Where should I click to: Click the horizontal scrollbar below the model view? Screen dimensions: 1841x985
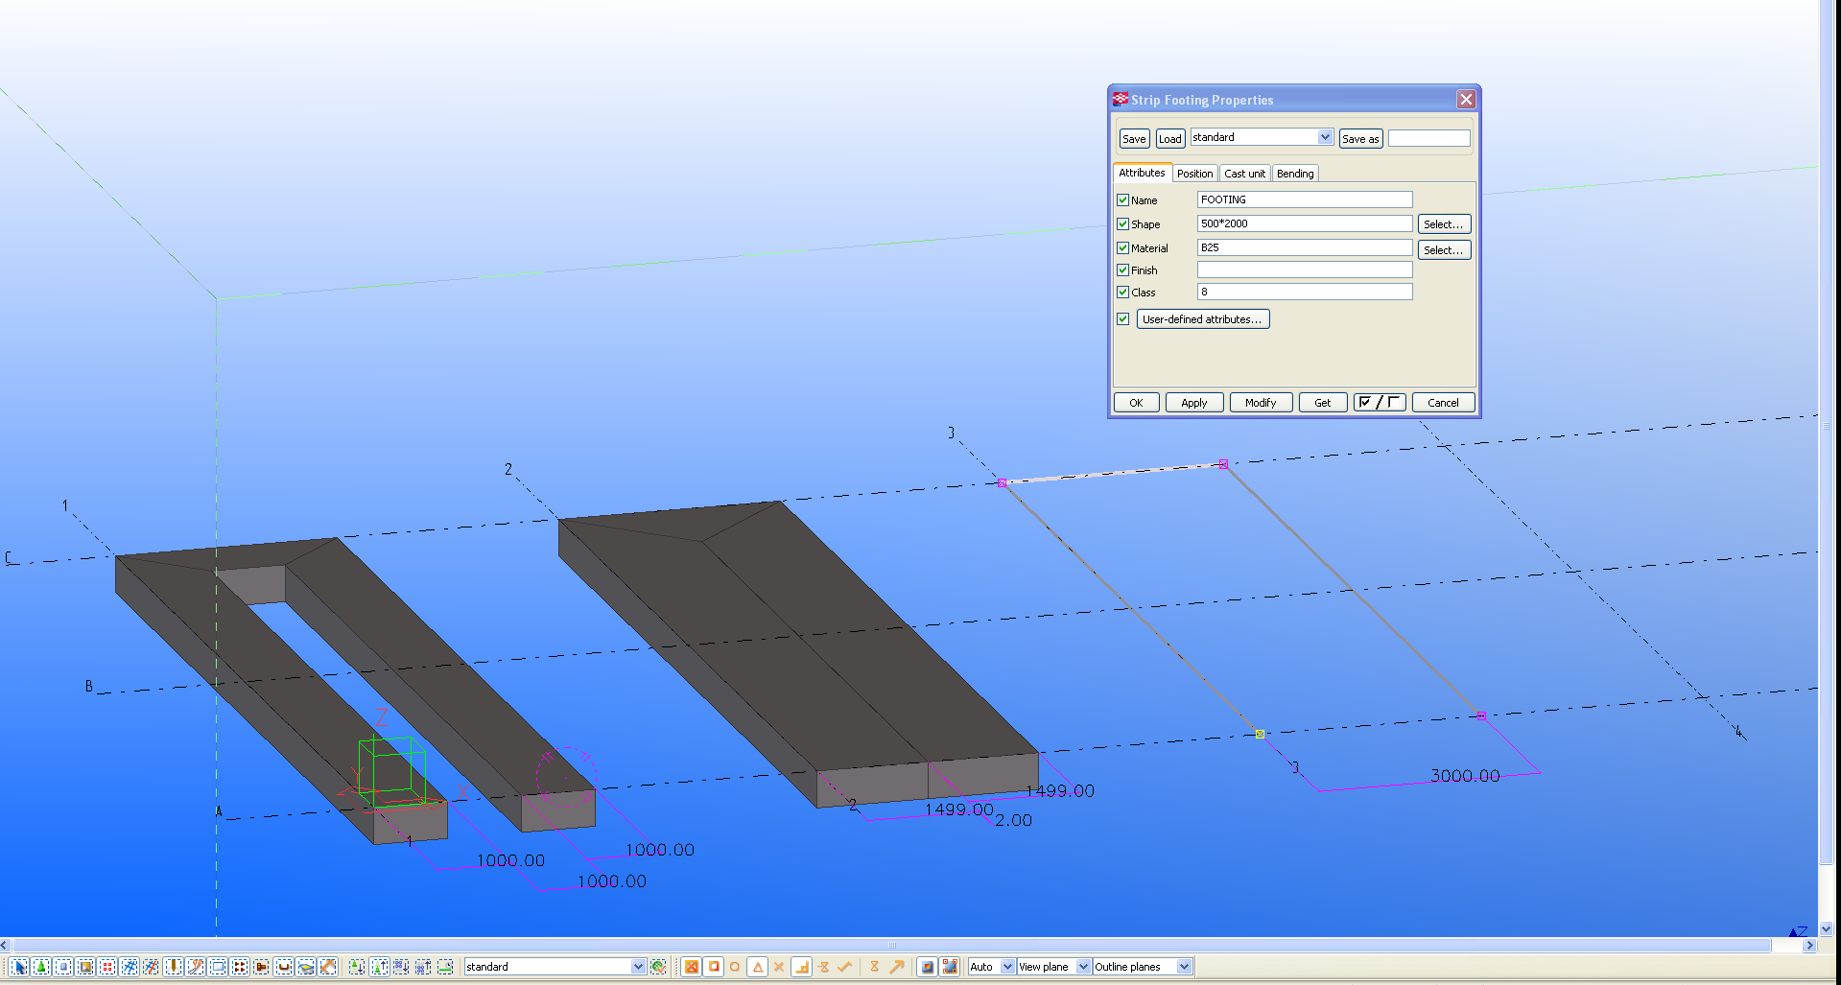click(x=890, y=945)
